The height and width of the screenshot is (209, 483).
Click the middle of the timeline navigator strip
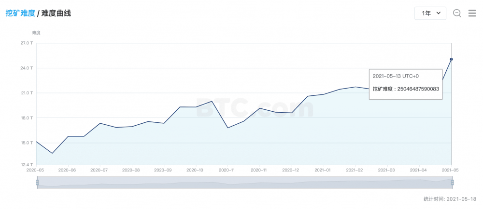click(x=244, y=183)
